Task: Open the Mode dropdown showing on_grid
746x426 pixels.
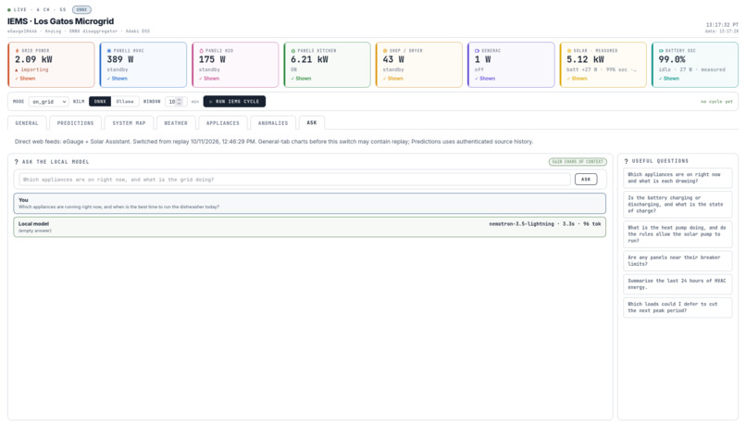Action: pos(48,101)
